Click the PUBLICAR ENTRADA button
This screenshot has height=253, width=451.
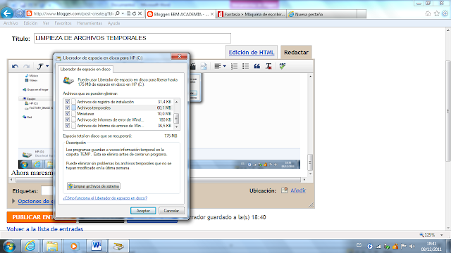(42, 217)
